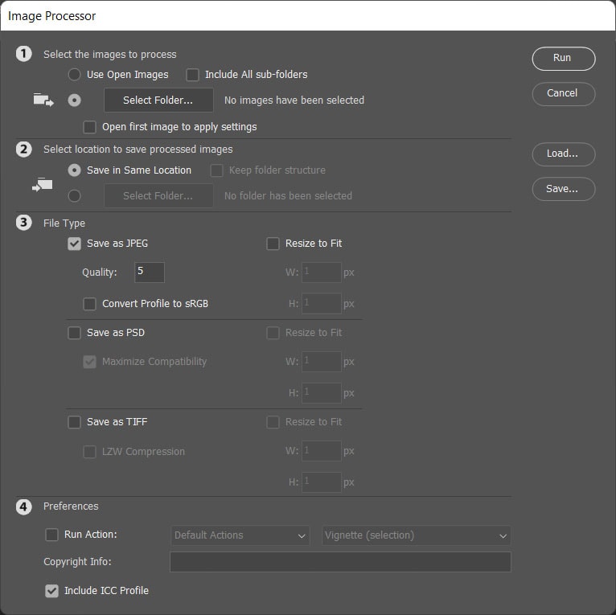Screen dimensions: 616x615
Task: Enable Convert Profile to sRGB
Action: point(90,304)
